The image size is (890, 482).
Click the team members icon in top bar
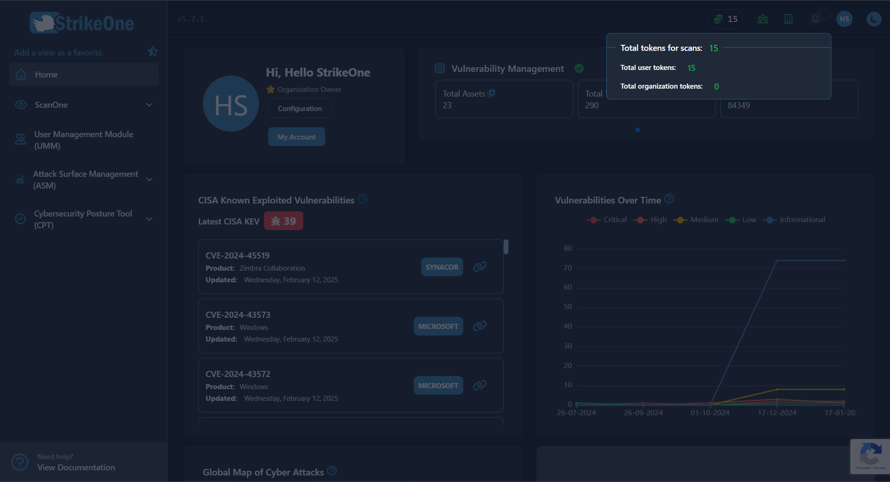(x=762, y=19)
